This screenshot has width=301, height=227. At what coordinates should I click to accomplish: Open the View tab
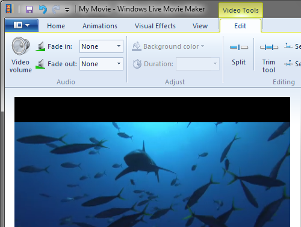point(200,26)
